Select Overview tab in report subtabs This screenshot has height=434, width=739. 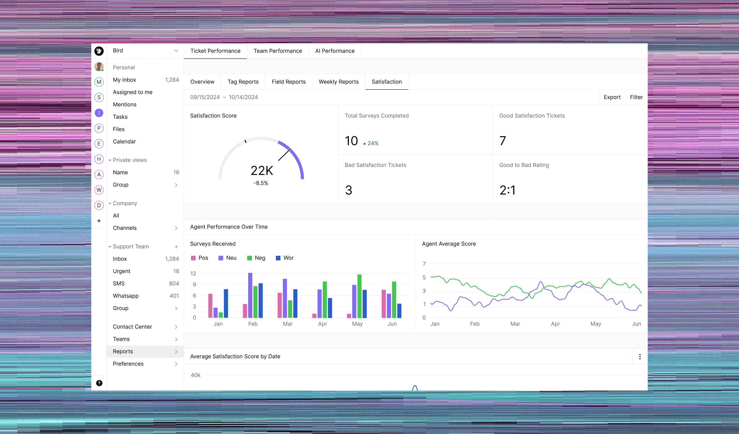tap(202, 82)
